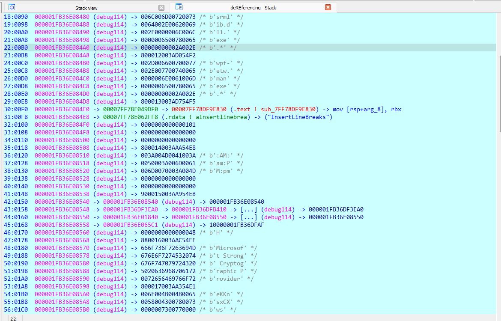Click the deREferencing tab icon
The width and height of the screenshot is (501, 321).
(x=179, y=7)
